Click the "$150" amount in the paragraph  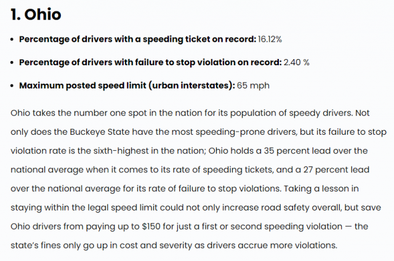[x=151, y=227]
